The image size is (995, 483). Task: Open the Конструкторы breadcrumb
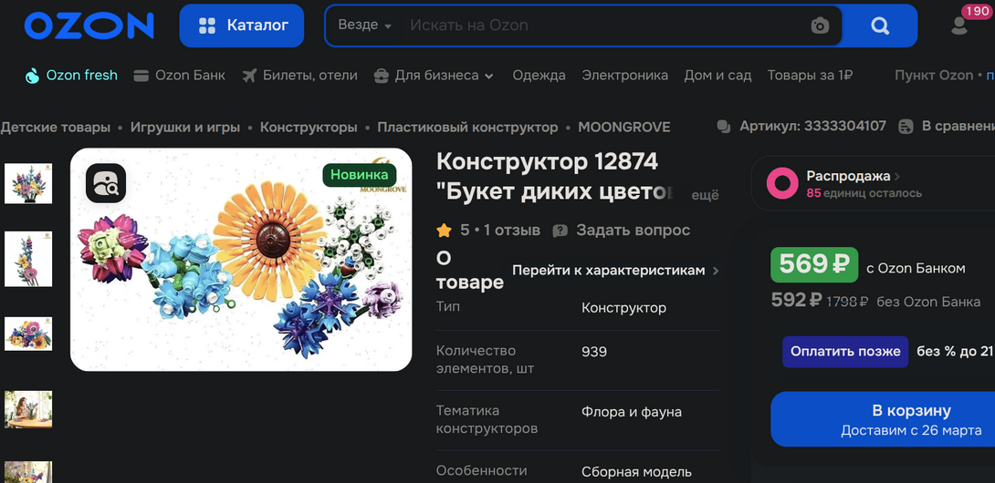pos(309,127)
